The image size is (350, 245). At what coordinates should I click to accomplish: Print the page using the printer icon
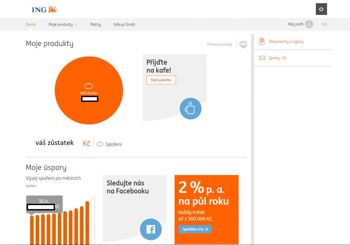pos(243,44)
